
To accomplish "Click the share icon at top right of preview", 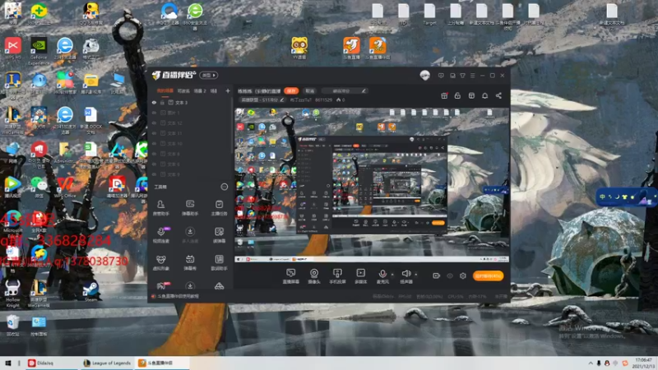I will (x=498, y=95).
